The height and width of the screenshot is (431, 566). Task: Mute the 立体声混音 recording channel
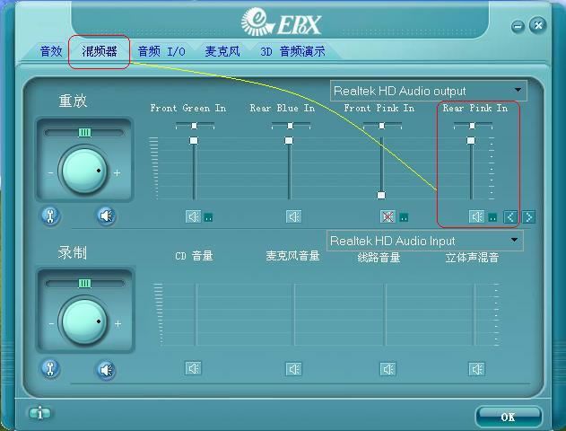point(476,369)
